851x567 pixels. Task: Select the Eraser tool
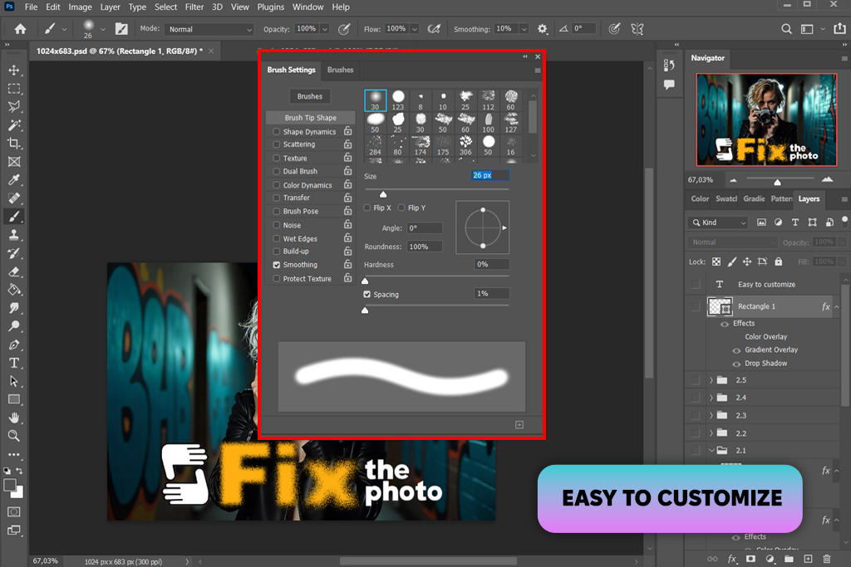(14, 271)
